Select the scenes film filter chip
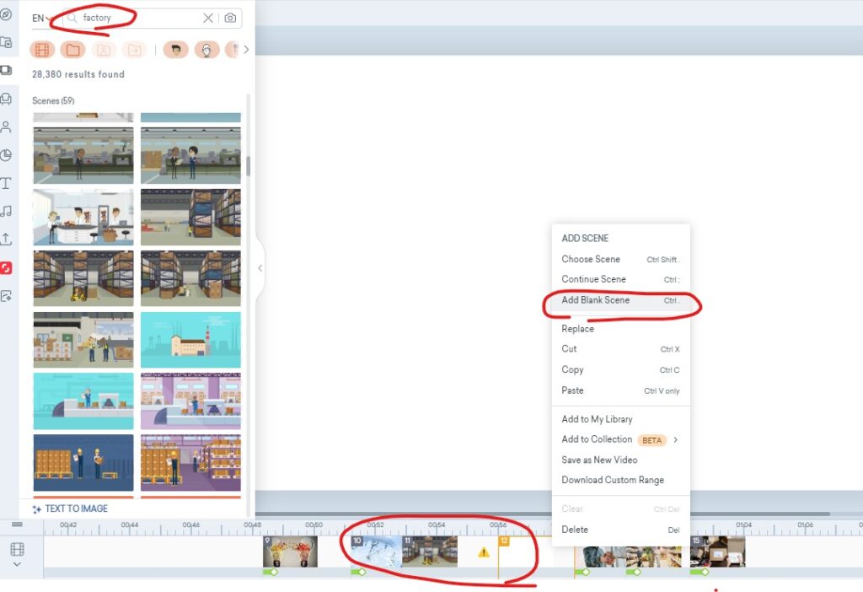This screenshot has width=863, height=592. point(42,50)
